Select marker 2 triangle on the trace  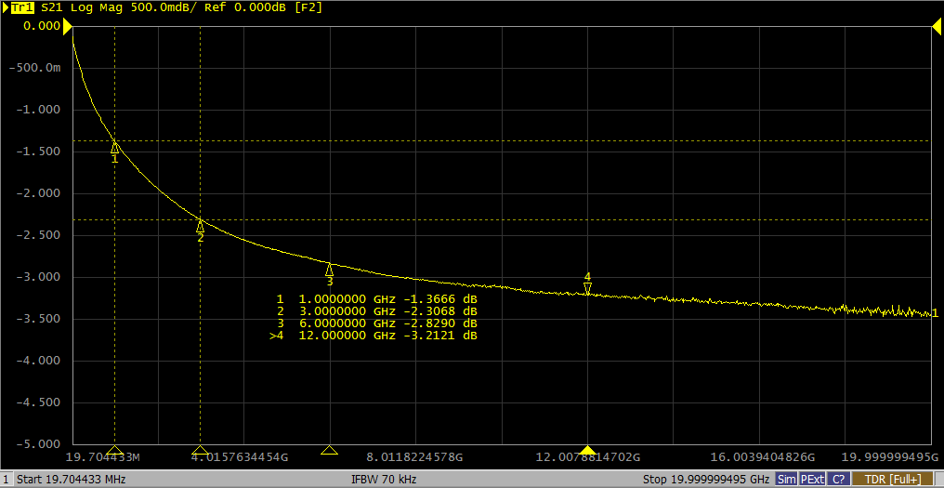[200, 225]
